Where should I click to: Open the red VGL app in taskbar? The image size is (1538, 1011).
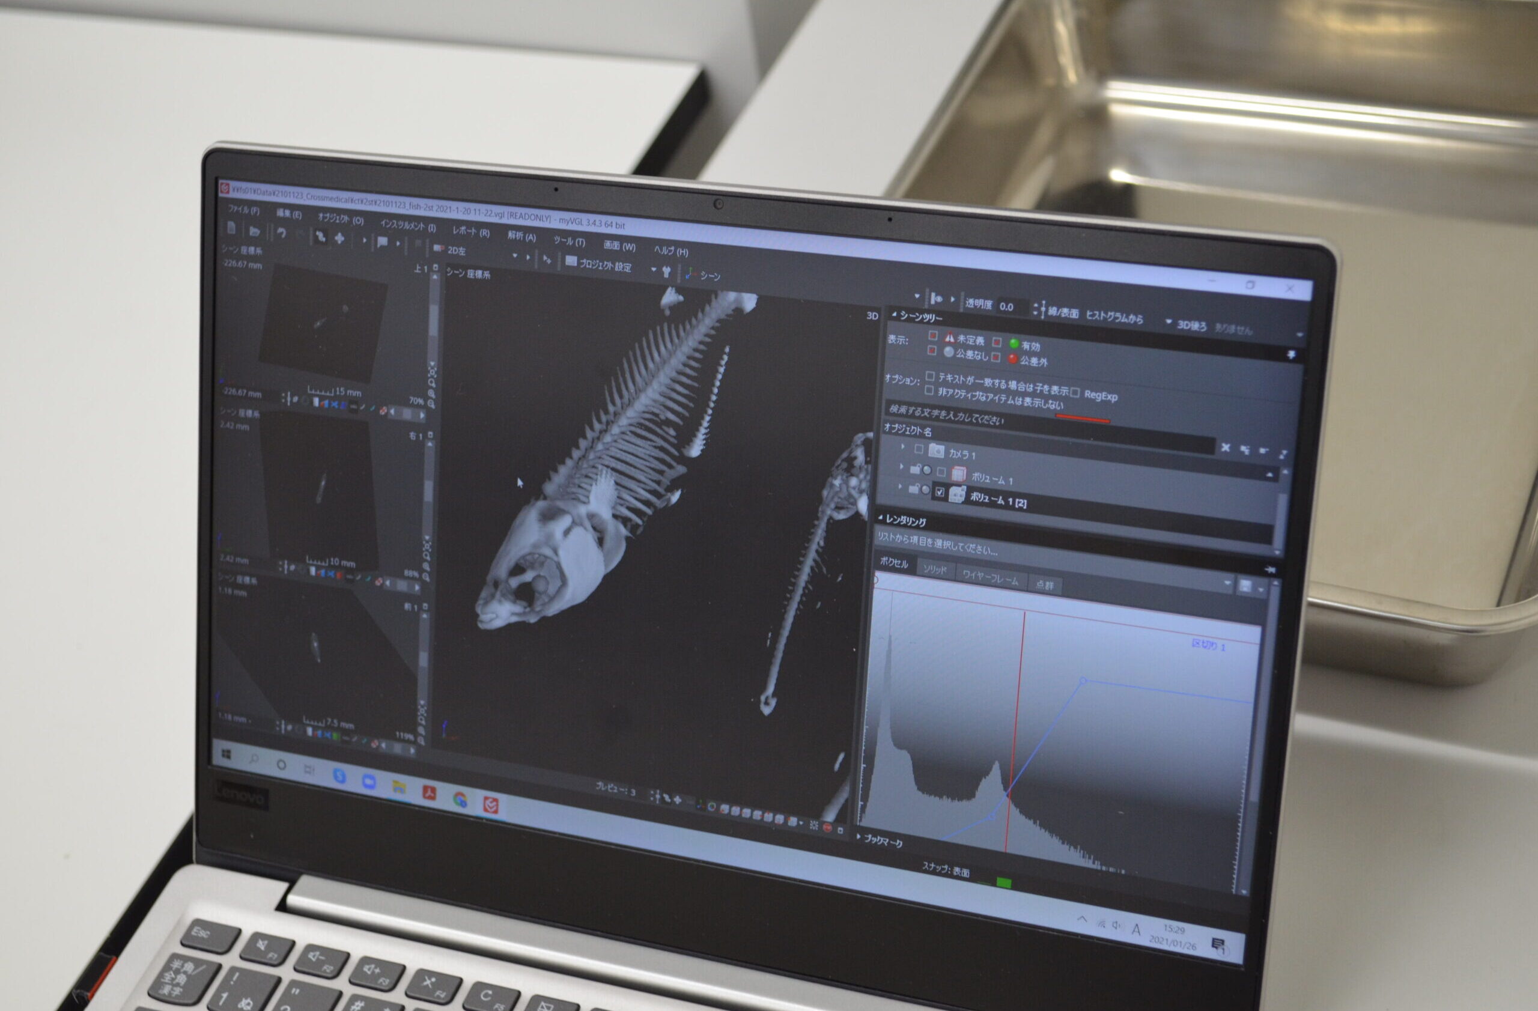click(x=490, y=804)
